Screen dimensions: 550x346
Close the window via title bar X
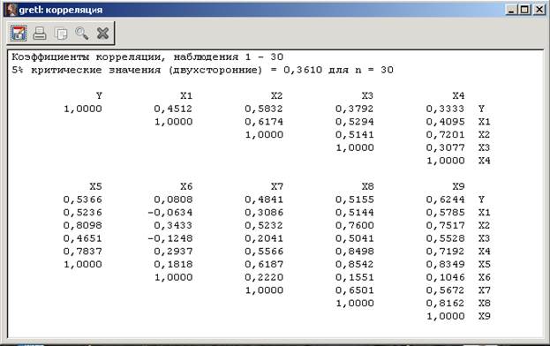[539, 10]
